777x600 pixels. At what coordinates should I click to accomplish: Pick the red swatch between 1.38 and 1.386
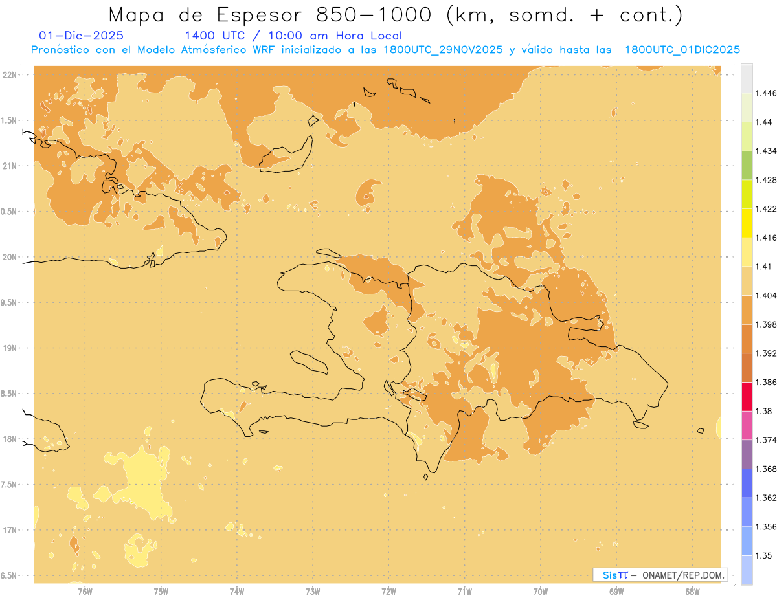pyautogui.click(x=747, y=396)
